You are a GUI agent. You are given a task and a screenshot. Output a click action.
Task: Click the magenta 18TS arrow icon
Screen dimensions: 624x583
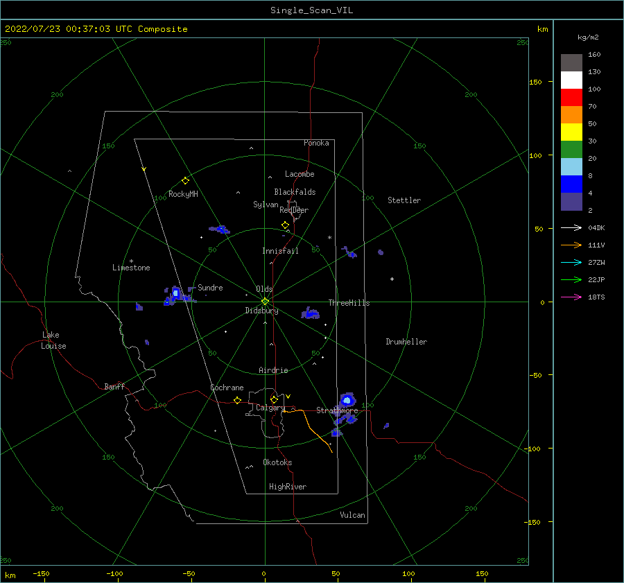click(571, 297)
